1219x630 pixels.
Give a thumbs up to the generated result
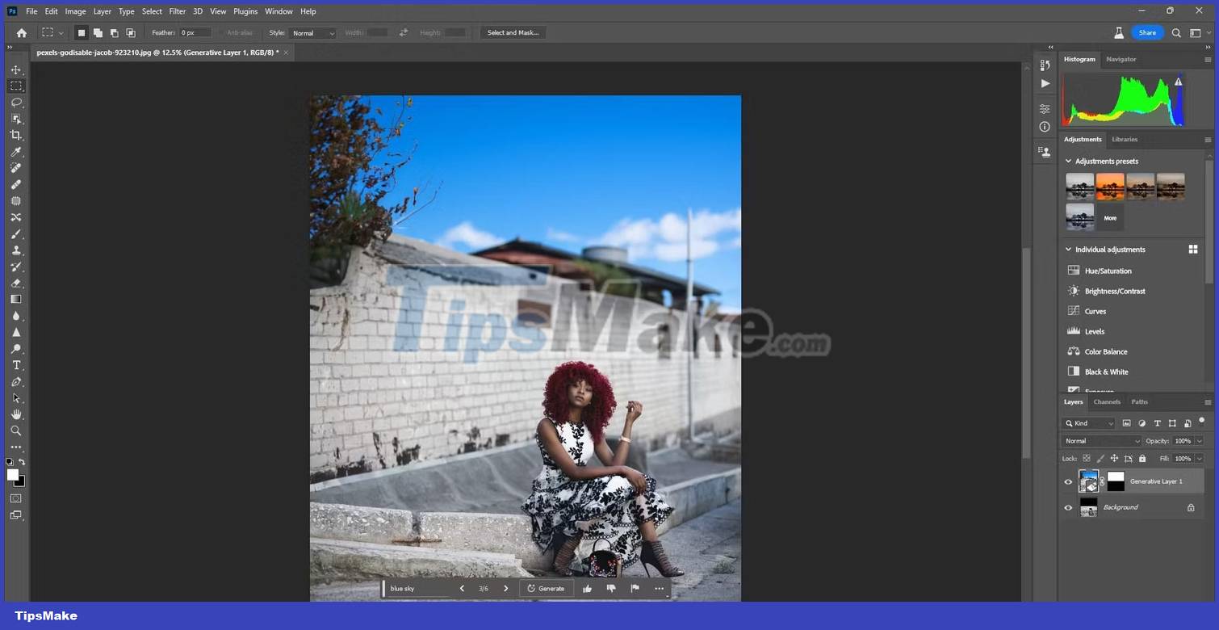[587, 588]
